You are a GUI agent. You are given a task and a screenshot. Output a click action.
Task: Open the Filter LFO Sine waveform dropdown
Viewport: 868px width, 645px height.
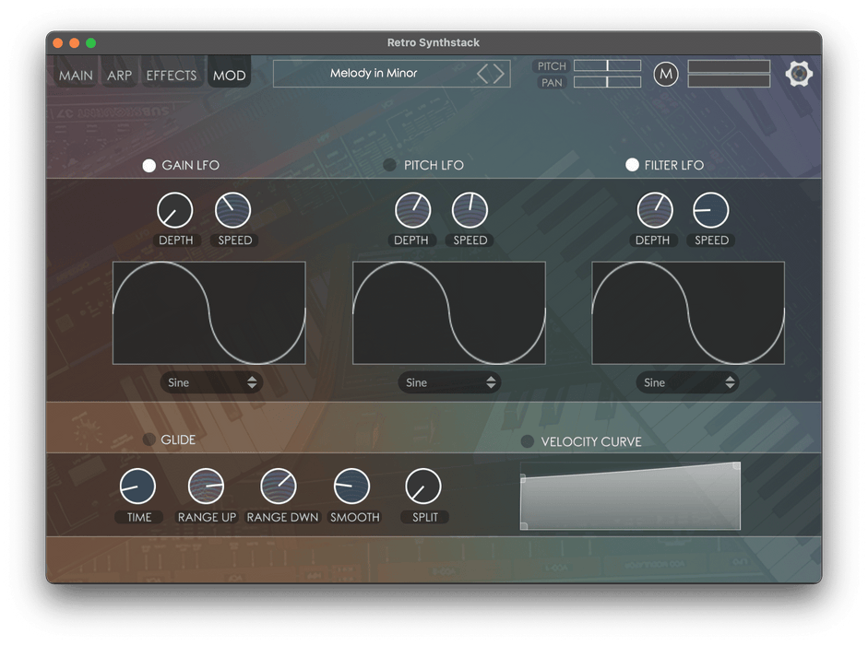point(687,382)
